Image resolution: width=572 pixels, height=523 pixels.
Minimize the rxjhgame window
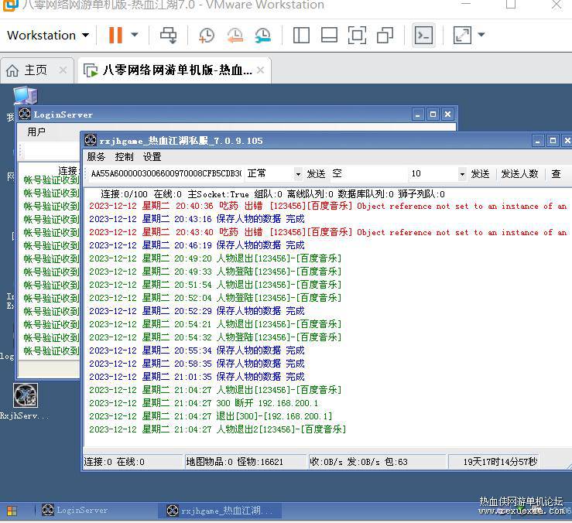point(537,140)
